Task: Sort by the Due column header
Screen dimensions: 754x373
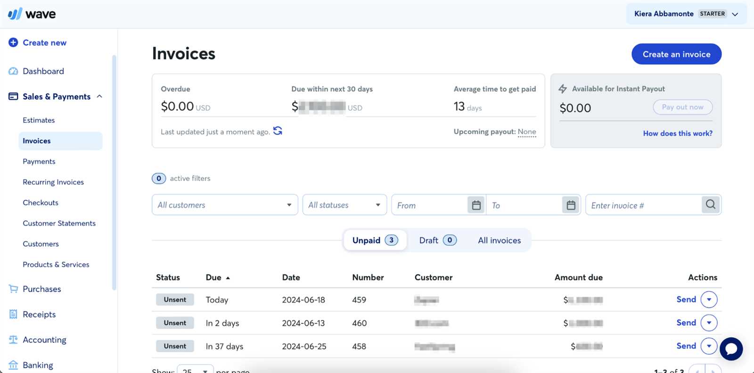Action: [218, 277]
